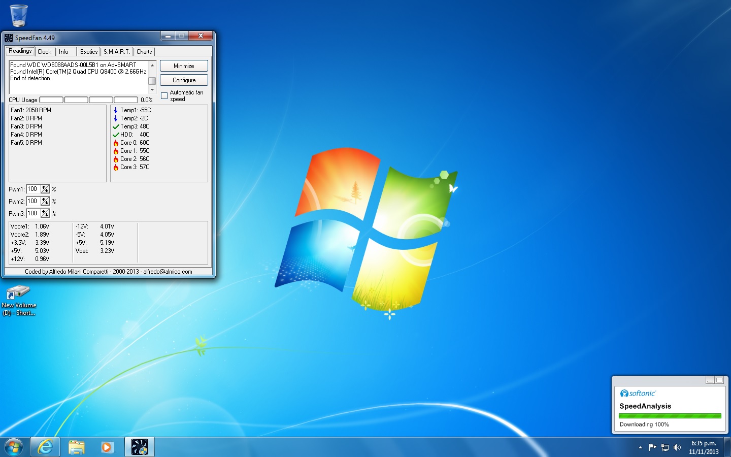Open the taskbar clock and date

(704, 447)
